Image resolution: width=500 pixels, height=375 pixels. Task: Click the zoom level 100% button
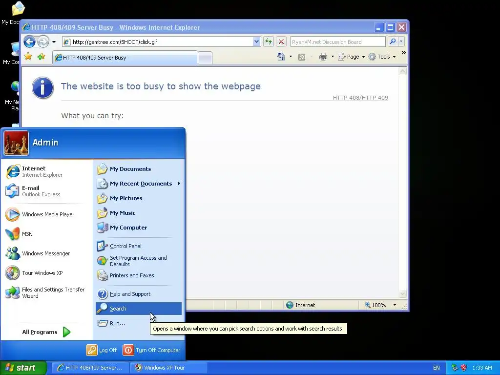point(375,305)
